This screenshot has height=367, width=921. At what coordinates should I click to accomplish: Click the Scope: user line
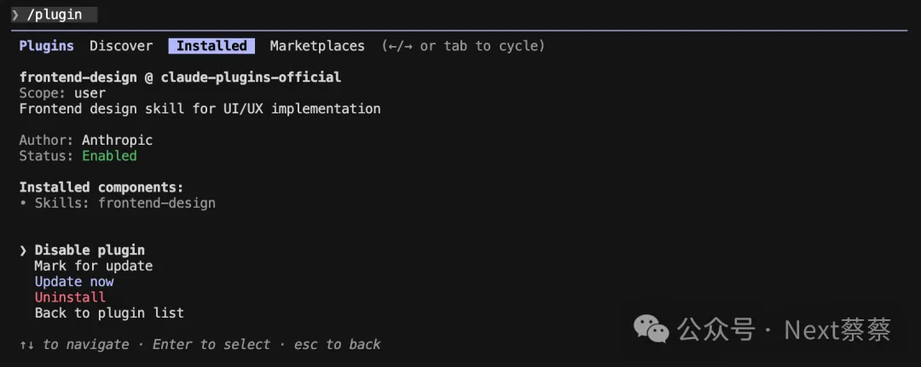click(x=62, y=93)
